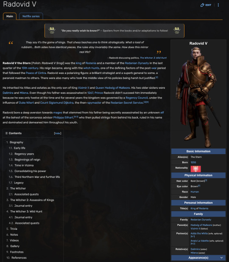Click the pencil Edit icon

tap(202, 5)
